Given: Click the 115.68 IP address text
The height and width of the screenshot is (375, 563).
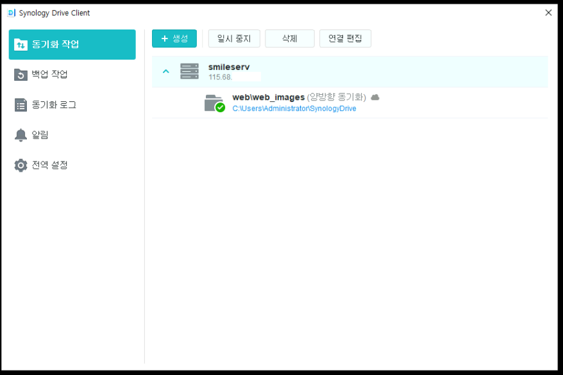Looking at the screenshot, I should 220,77.
